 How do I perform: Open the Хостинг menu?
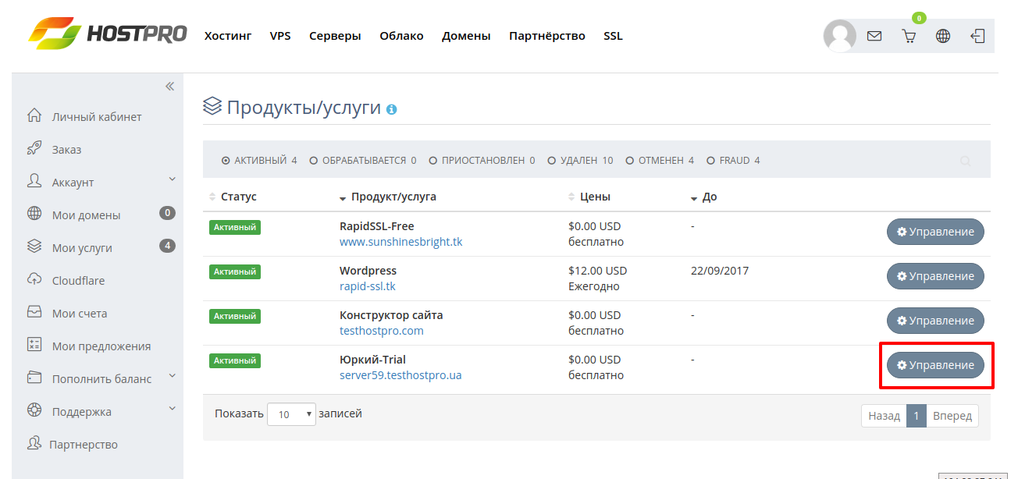pyautogui.click(x=228, y=36)
